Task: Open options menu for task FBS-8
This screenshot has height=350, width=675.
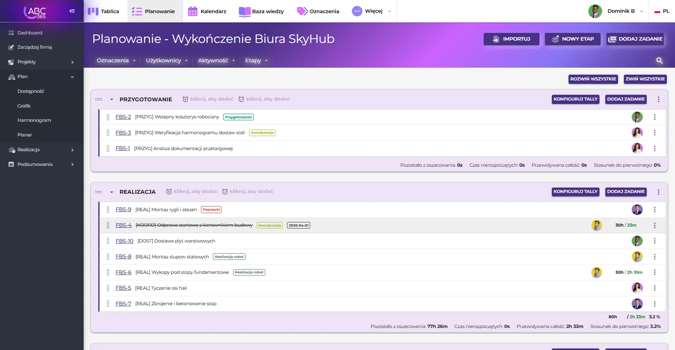Action: [655, 257]
